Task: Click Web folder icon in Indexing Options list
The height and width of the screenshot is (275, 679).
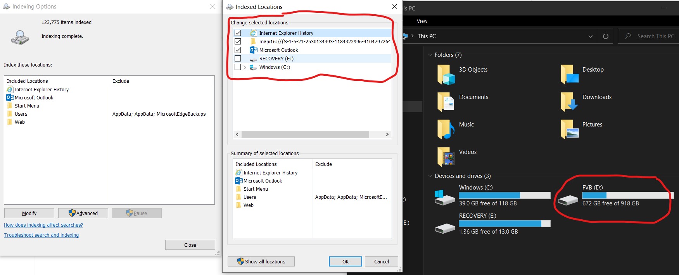Action: coord(10,122)
